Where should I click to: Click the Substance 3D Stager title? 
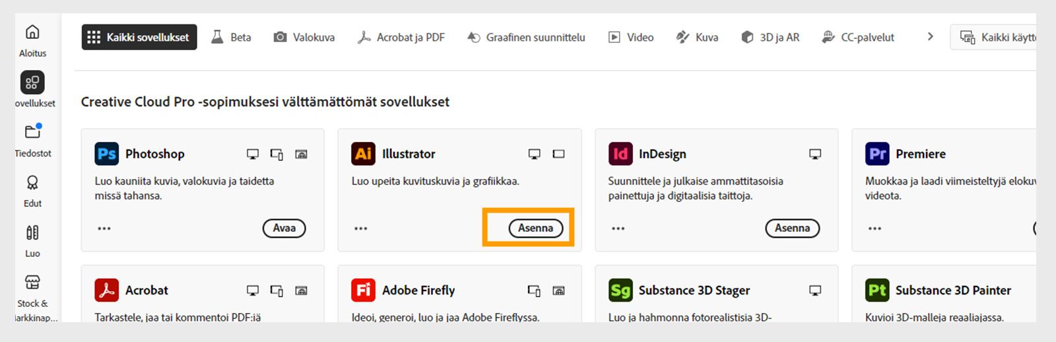(x=694, y=290)
